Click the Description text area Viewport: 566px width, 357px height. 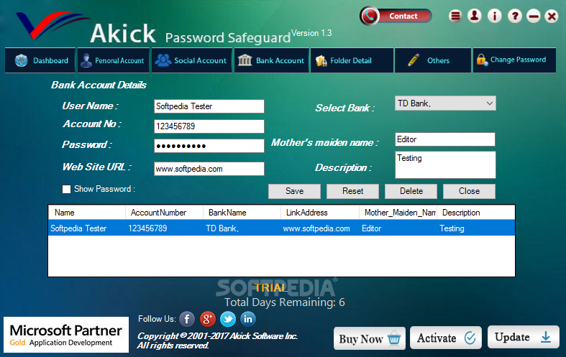(x=445, y=164)
